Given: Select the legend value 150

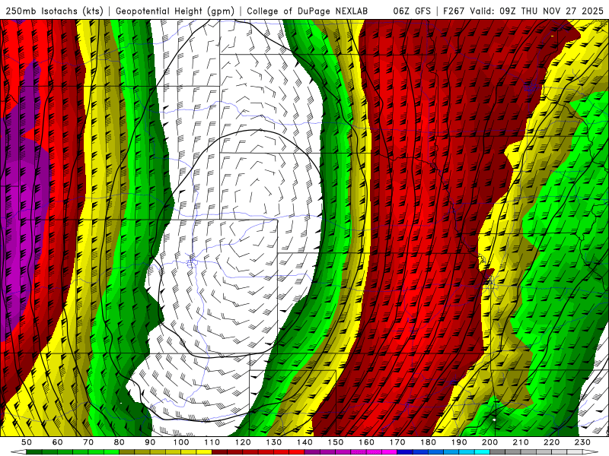Looking at the screenshot, I should point(336,442).
